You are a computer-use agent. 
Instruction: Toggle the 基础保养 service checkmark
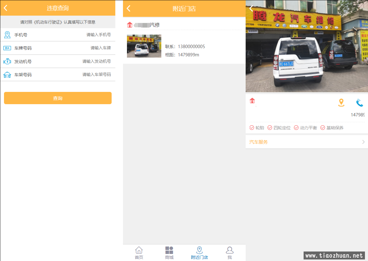[x=323, y=128]
